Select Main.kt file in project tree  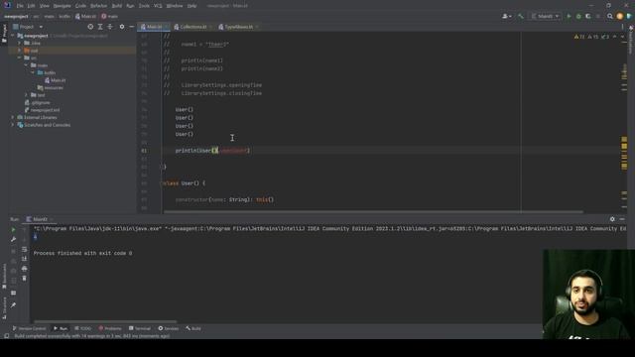(x=55, y=80)
